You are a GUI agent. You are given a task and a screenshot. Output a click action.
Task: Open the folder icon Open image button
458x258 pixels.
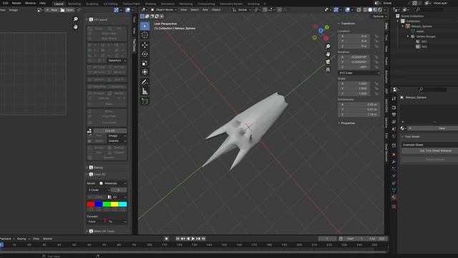coord(67,10)
